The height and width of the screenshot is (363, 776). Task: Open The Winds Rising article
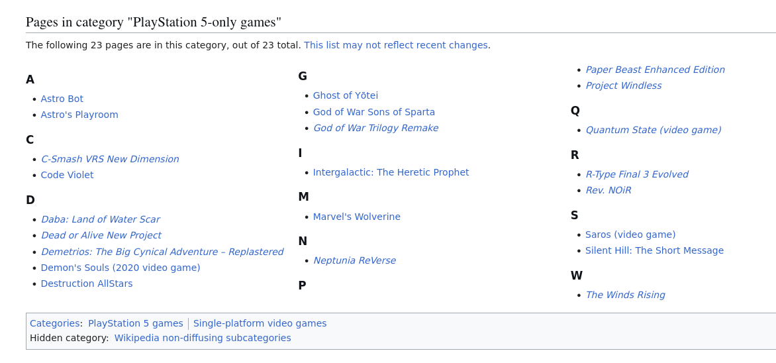point(625,295)
